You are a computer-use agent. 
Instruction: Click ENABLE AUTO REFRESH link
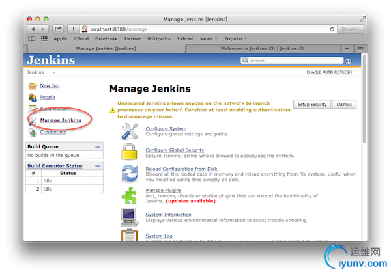coord(329,72)
